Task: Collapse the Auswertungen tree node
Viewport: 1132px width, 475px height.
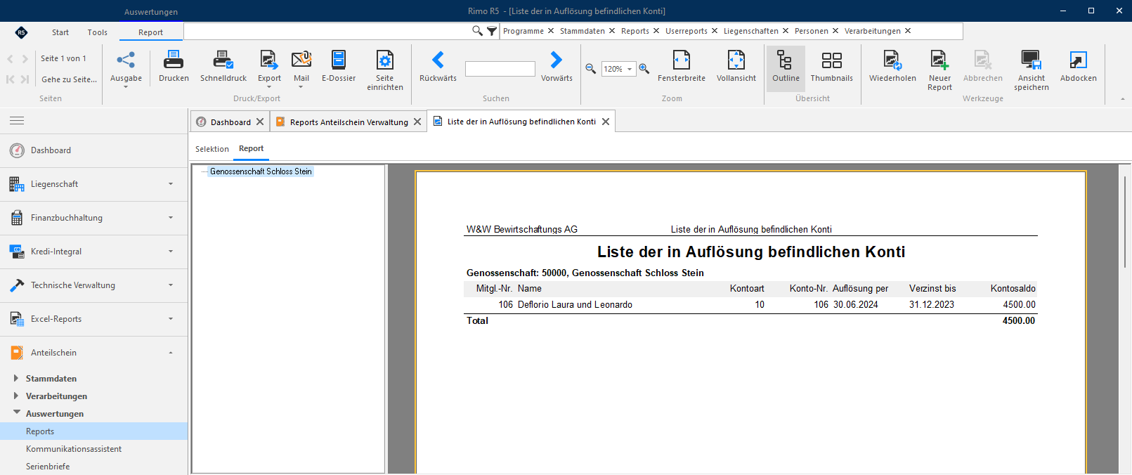Action: pos(16,413)
